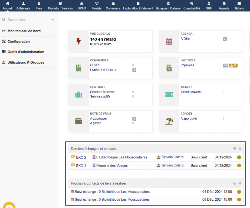This screenshot has height=208, width=250.
Task: Click the Contrats briefcase icon
Action: (x=78, y=95)
